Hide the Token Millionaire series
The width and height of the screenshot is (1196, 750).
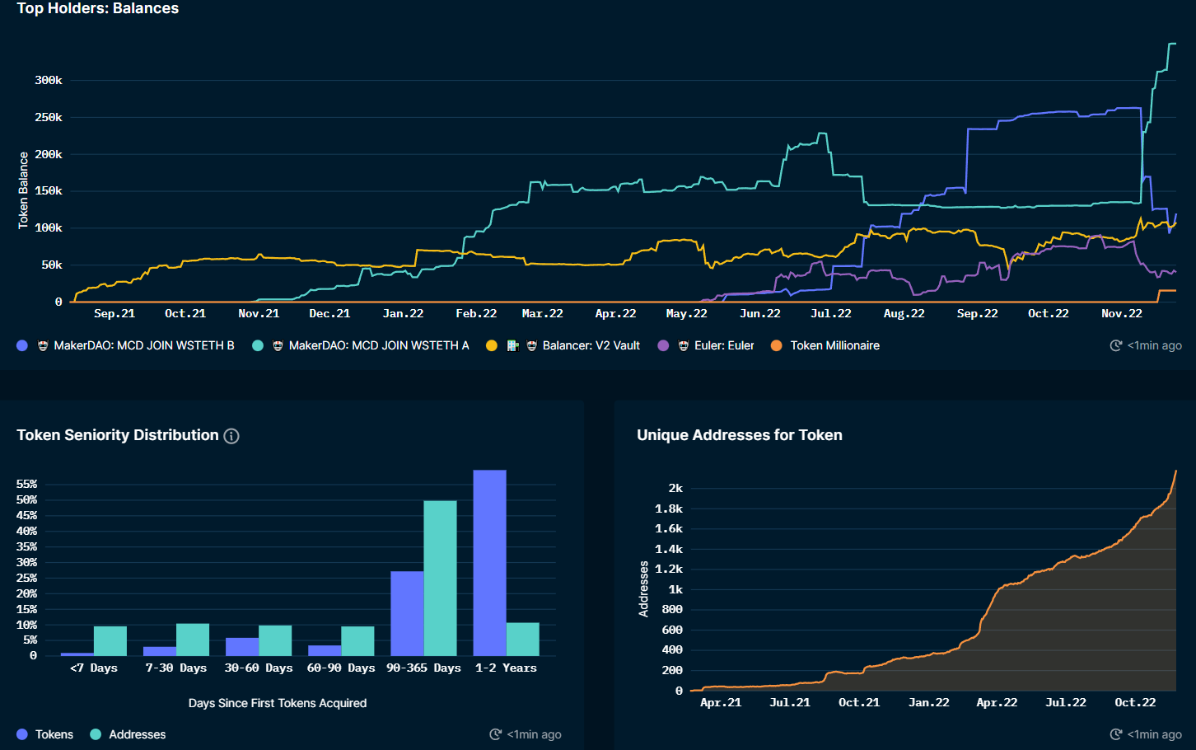(x=834, y=345)
